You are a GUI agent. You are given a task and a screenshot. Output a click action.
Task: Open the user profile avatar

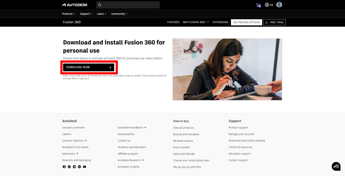(x=279, y=5)
